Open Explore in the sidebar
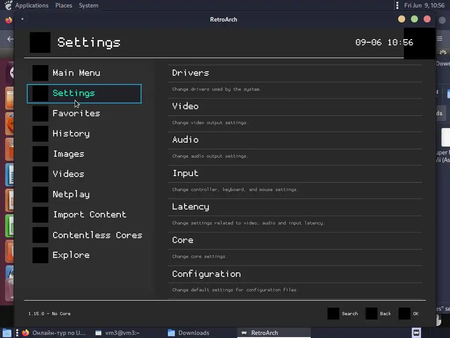 (x=84, y=255)
